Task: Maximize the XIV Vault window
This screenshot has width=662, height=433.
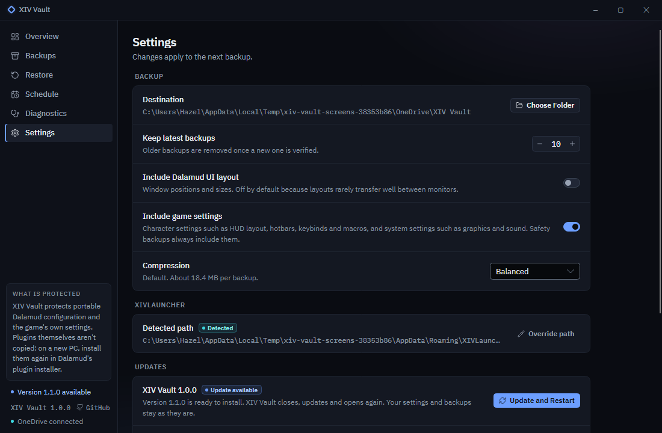Action: 620,10
